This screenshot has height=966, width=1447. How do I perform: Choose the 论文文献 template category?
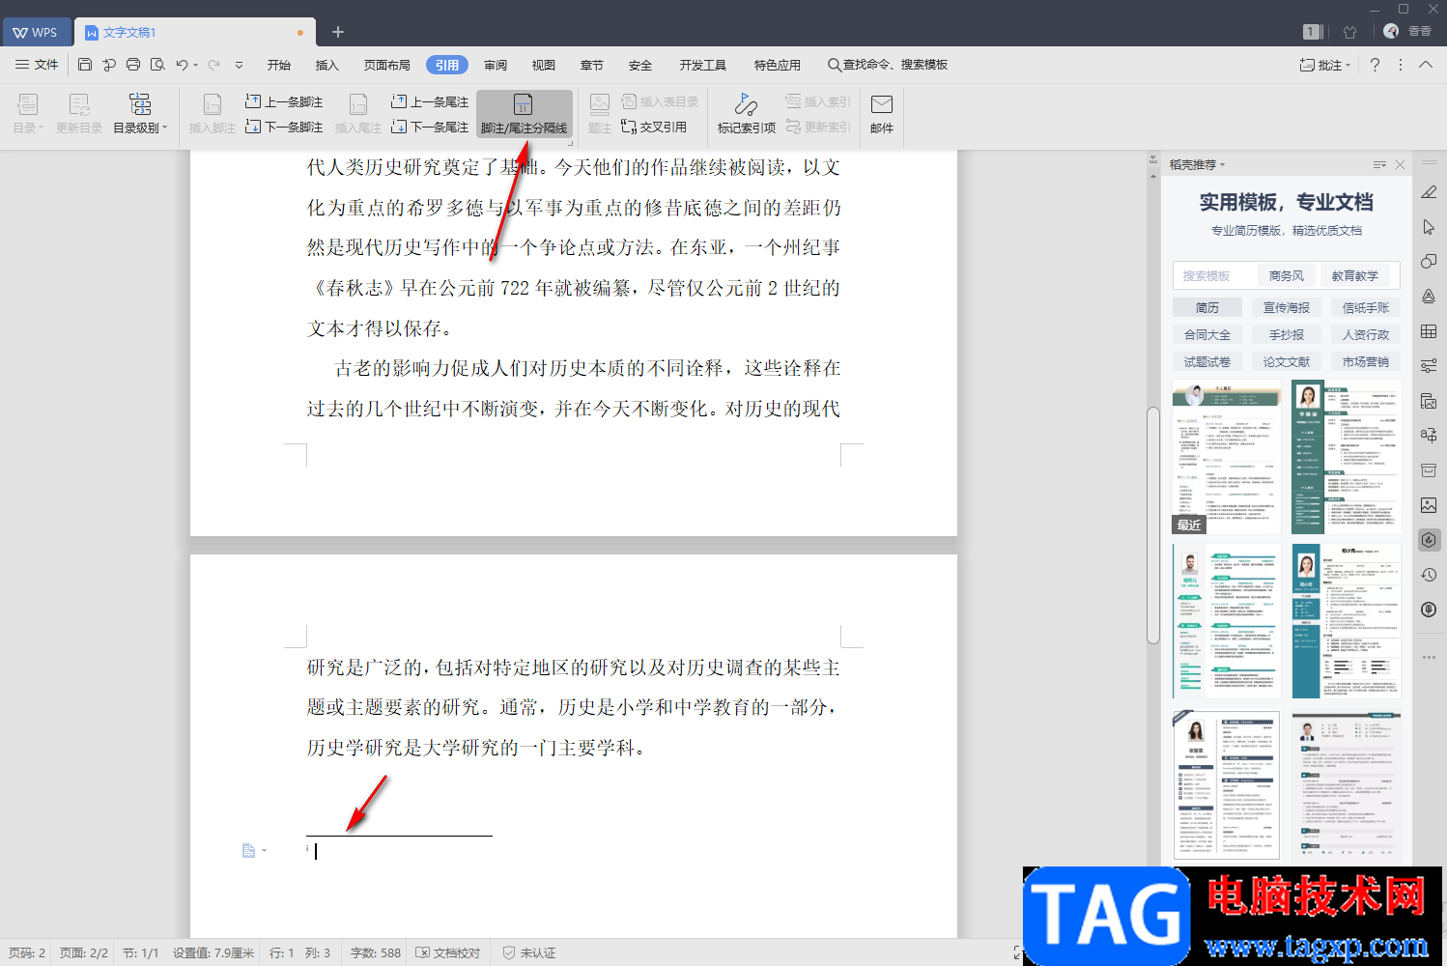(x=1287, y=361)
